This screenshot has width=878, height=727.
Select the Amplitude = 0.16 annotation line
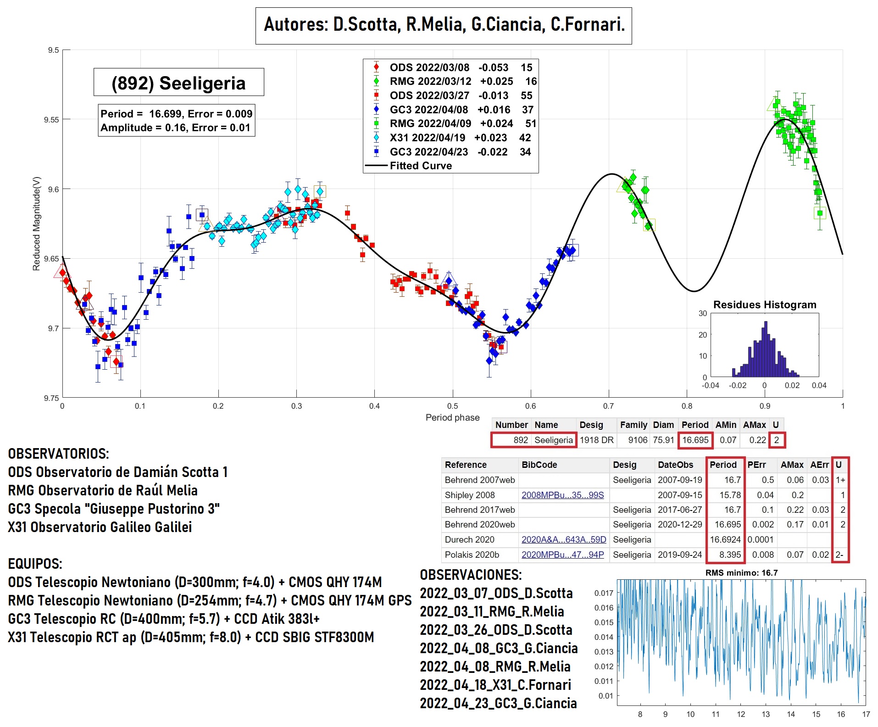tap(175, 128)
